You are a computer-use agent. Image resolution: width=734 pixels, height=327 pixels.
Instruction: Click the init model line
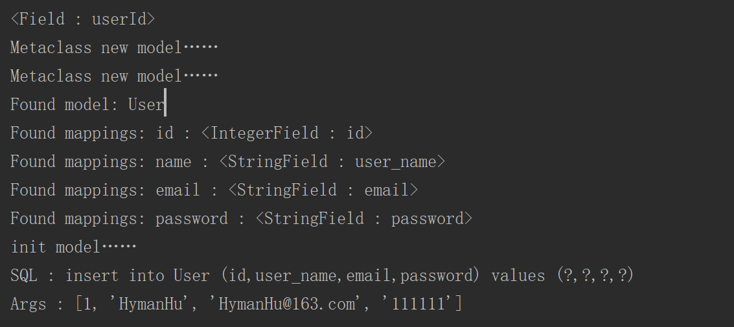pos(73,247)
